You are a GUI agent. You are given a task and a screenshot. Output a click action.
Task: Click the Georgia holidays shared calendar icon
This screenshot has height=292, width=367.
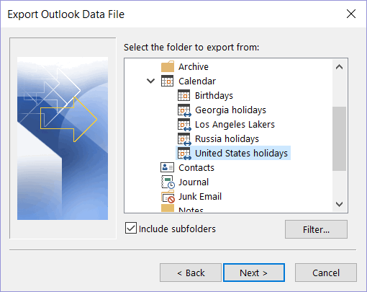[184, 110]
